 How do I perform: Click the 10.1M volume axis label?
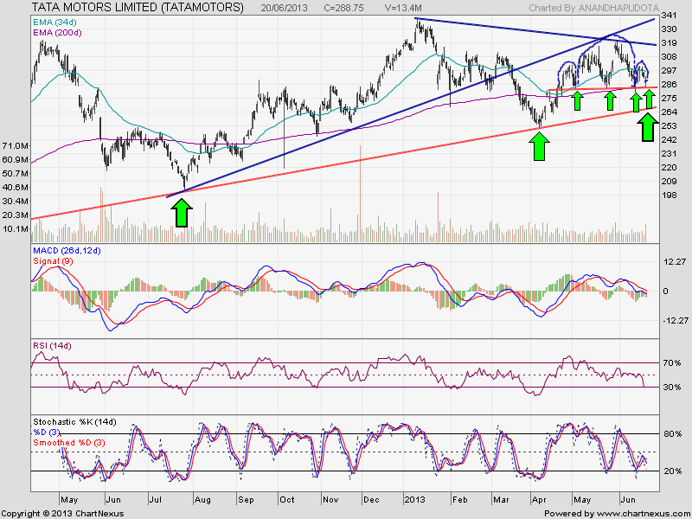(x=16, y=228)
